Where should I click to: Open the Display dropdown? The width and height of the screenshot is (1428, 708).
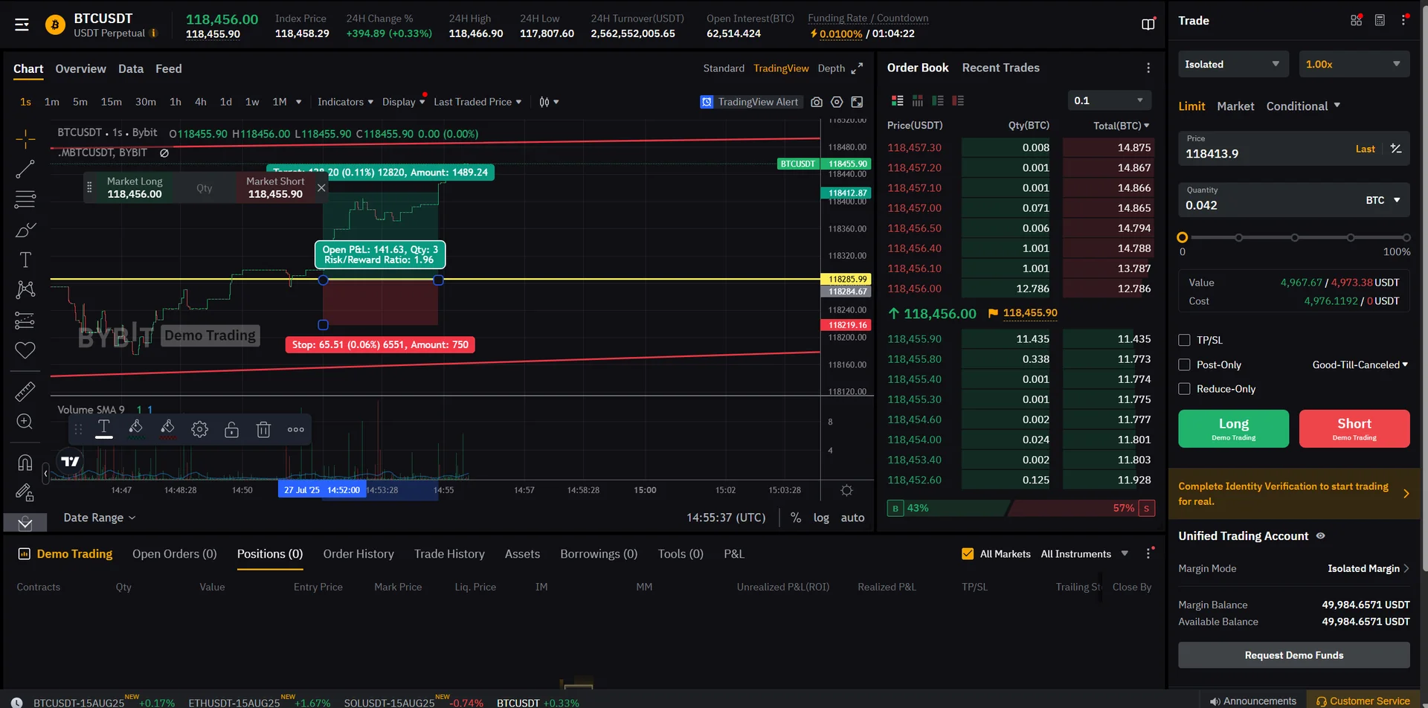403,102
